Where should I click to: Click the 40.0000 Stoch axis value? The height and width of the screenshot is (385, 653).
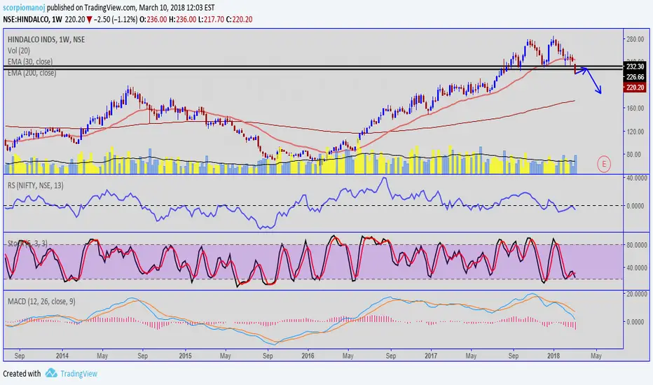[637, 267]
